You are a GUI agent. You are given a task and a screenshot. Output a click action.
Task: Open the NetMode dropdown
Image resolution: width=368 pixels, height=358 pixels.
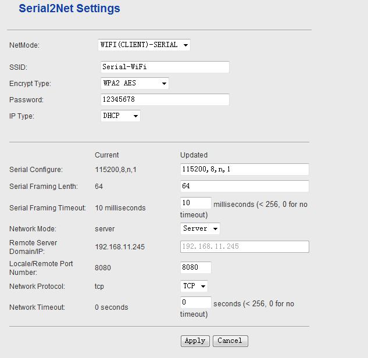tap(144, 45)
